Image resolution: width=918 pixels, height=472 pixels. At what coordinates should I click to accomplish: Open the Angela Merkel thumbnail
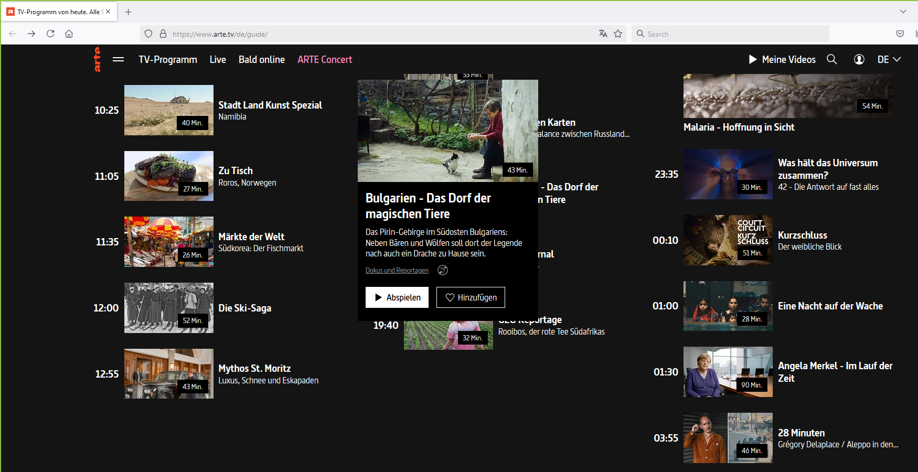click(x=728, y=372)
